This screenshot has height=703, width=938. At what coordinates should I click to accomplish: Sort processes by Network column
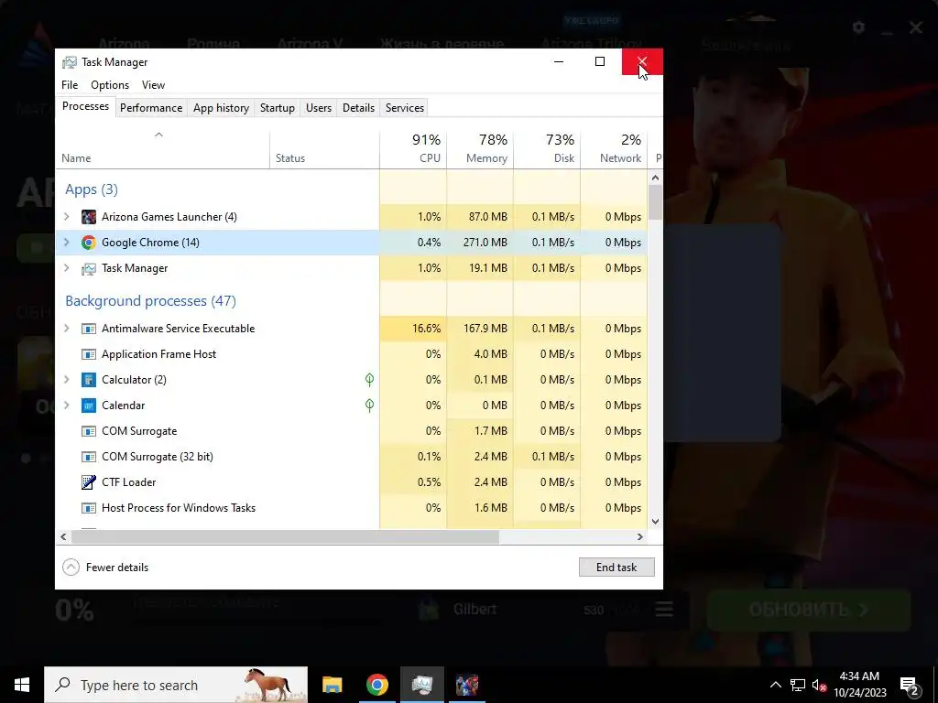pyautogui.click(x=614, y=148)
